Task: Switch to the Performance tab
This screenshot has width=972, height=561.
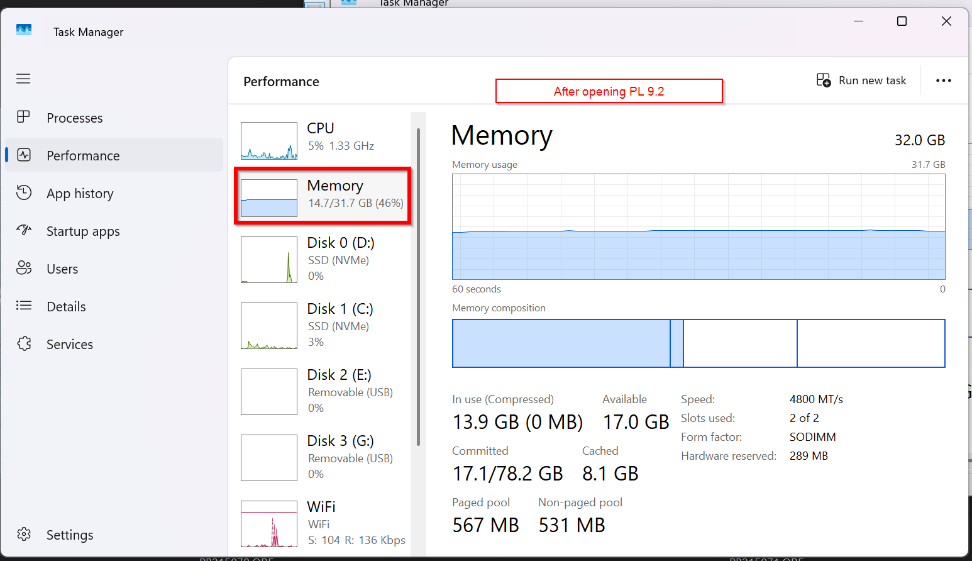Action: [x=83, y=155]
